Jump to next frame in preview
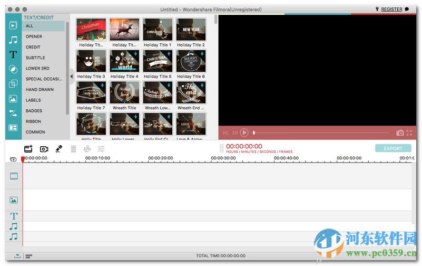The height and width of the screenshot is (266, 422). tap(234, 132)
